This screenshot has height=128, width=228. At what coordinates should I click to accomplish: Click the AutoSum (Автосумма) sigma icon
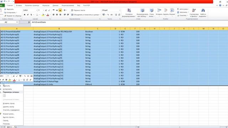(x=178, y=9)
